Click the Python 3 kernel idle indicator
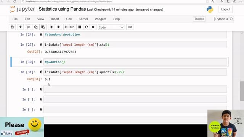The image size is (244, 137). point(231,19)
